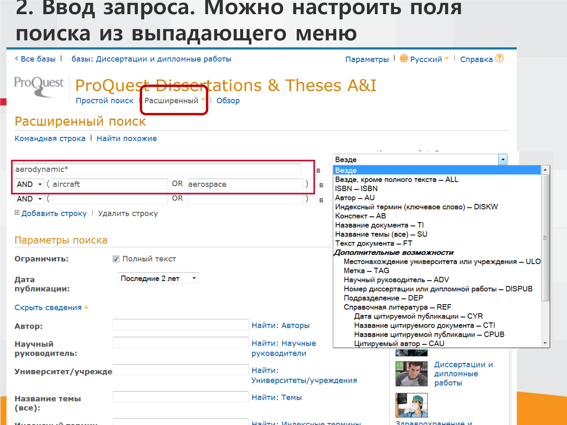Select the highlighted Везде option
The image size is (567, 425).
pyautogui.click(x=437, y=170)
